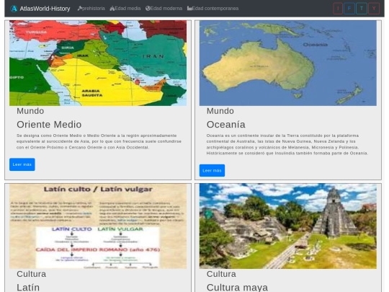Screen dimensions: 389x292
Task: Click the Cultura maya card title
Action: point(237,288)
